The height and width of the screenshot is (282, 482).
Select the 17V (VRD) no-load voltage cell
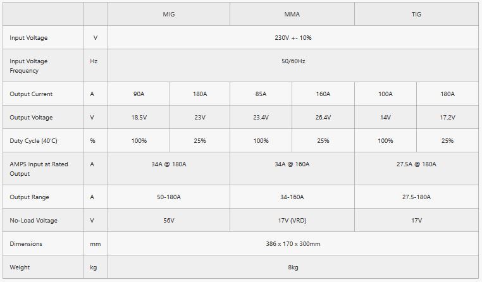[292, 220]
